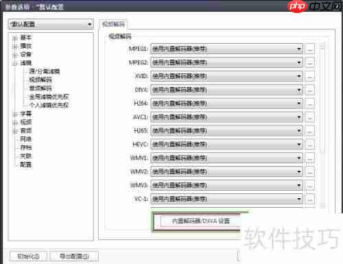
Task: Click the ... button beside MPEG1
Action: [309, 49]
